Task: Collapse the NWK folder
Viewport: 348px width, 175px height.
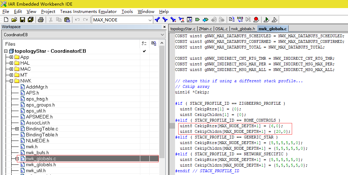Action: 11,81
